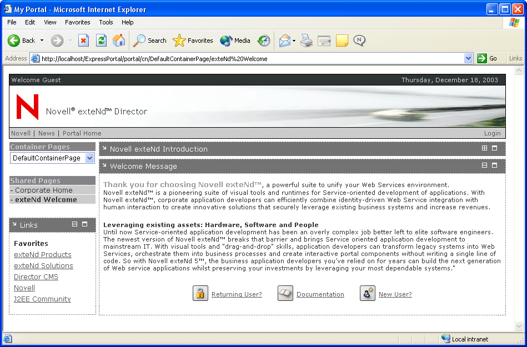Click the Print toolbar icon

306,41
